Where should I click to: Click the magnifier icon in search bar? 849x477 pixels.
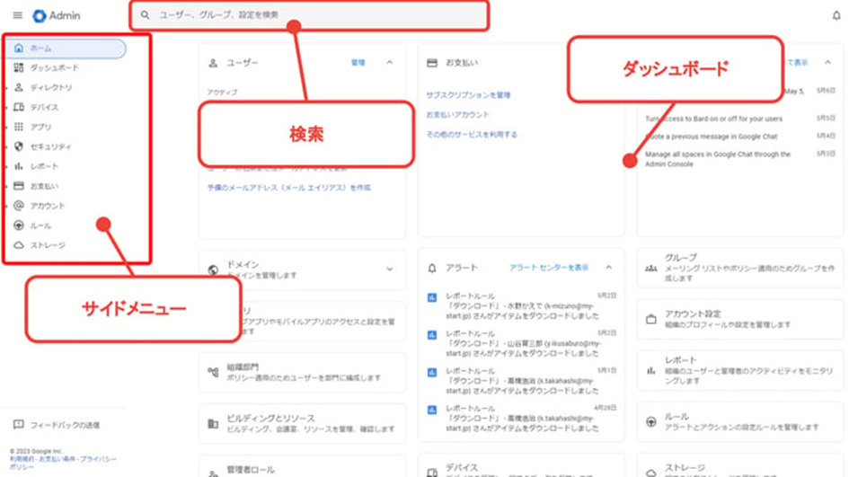(146, 15)
